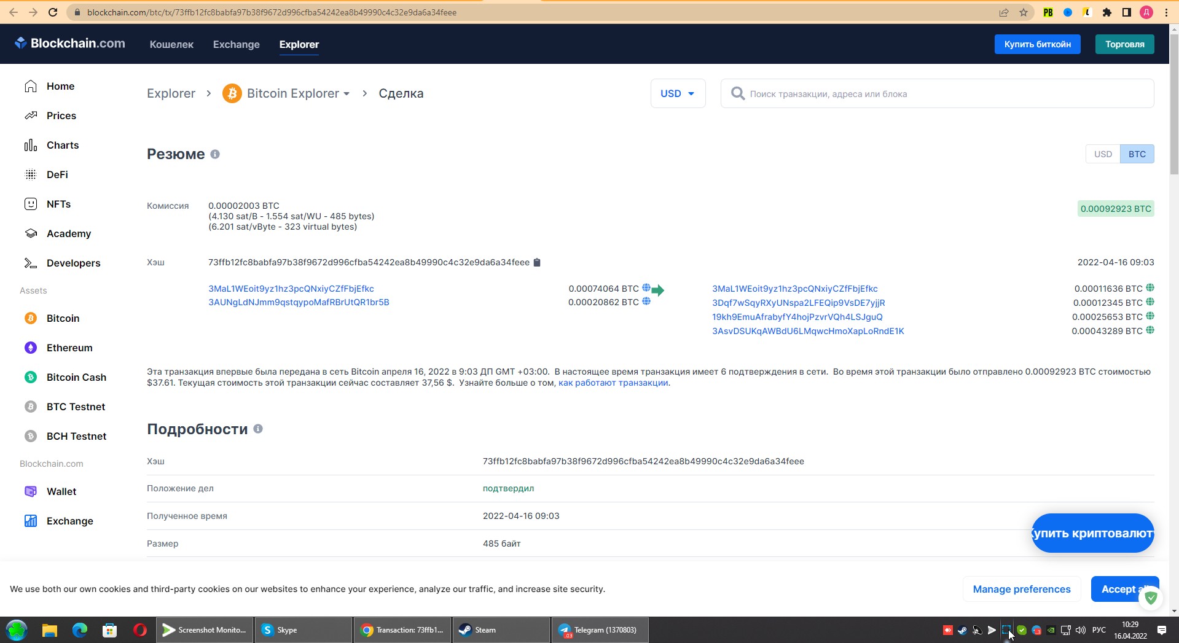Bookmark this page with the star icon
This screenshot has width=1179, height=643.
click(x=1024, y=12)
